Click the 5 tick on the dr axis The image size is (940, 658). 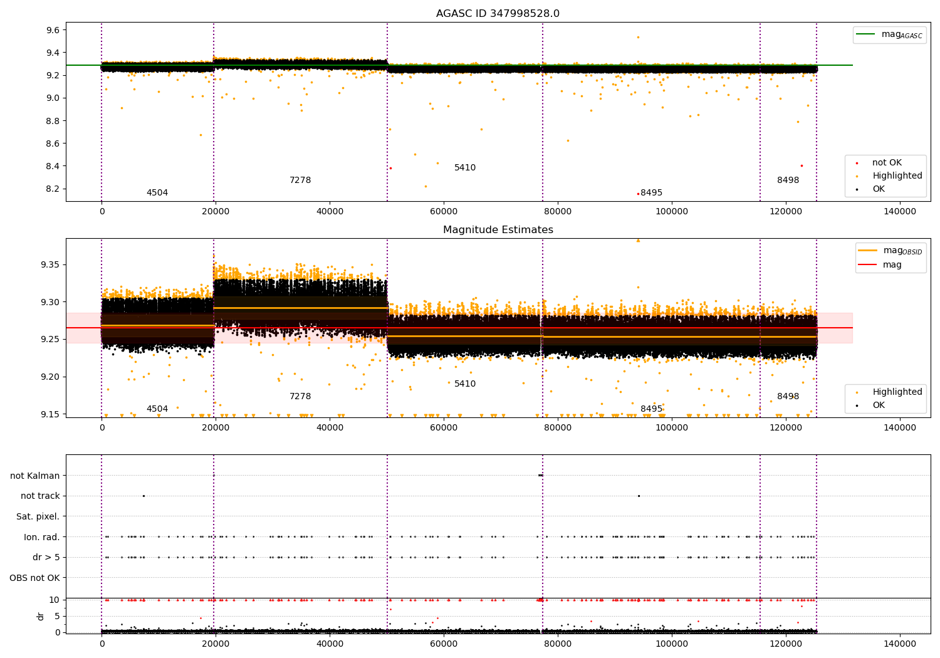click(57, 616)
